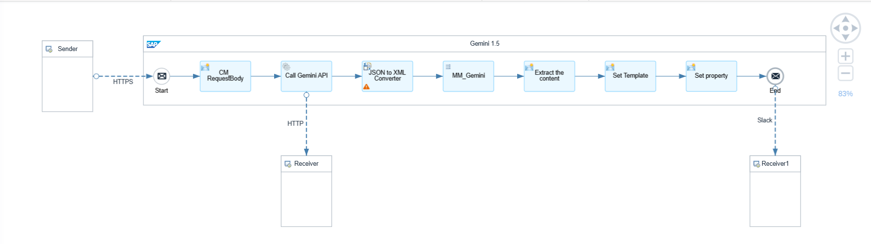Click the Start label under the start event

[161, 90]
